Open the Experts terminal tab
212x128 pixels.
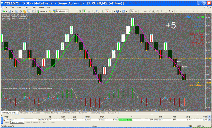coord(43,122)
